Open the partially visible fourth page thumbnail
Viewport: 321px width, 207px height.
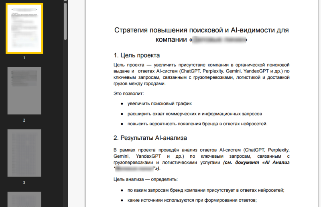coord(24,199)
